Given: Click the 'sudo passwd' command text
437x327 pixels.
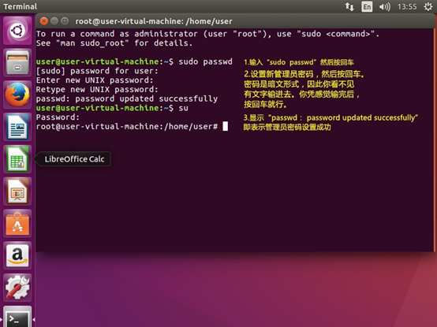Looking at the screenshot, I should 205,61.
